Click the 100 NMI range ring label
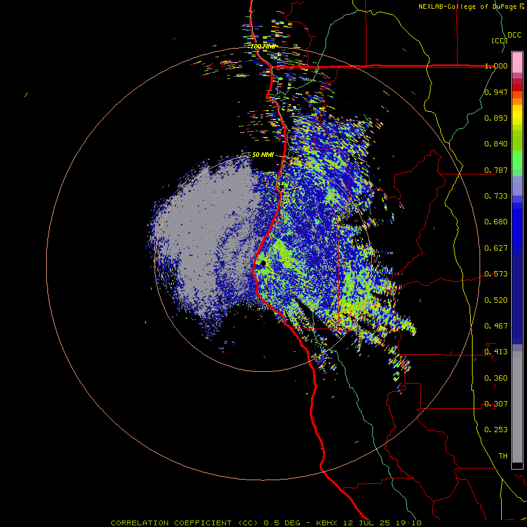 263,46
